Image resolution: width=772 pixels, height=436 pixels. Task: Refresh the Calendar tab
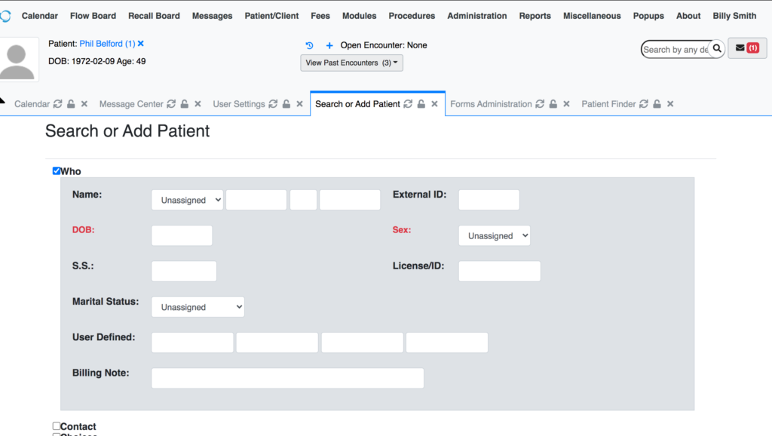tap(57, 104)
